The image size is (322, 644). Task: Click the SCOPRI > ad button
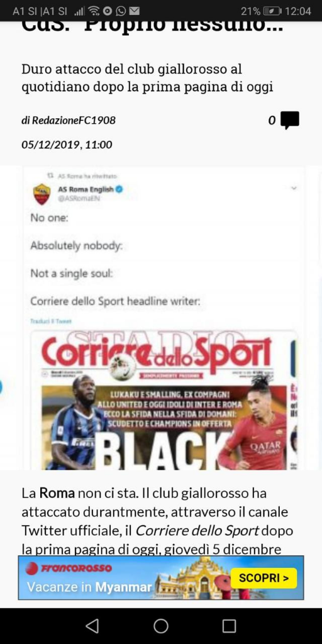(x=264, y=578)
